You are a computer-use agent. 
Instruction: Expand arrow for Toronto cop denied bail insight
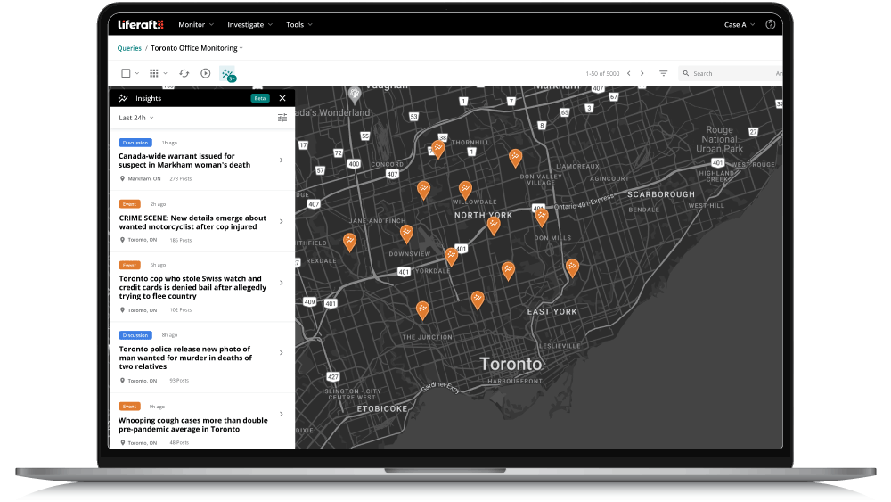pyautogui.click(x=282, y=283)
